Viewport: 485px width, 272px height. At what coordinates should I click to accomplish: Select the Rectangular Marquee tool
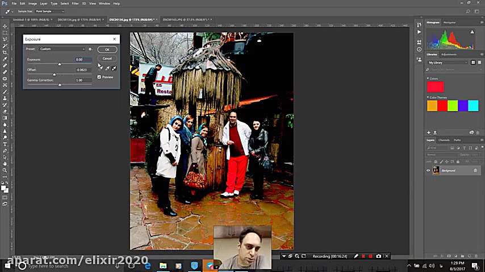pos(5,33)
